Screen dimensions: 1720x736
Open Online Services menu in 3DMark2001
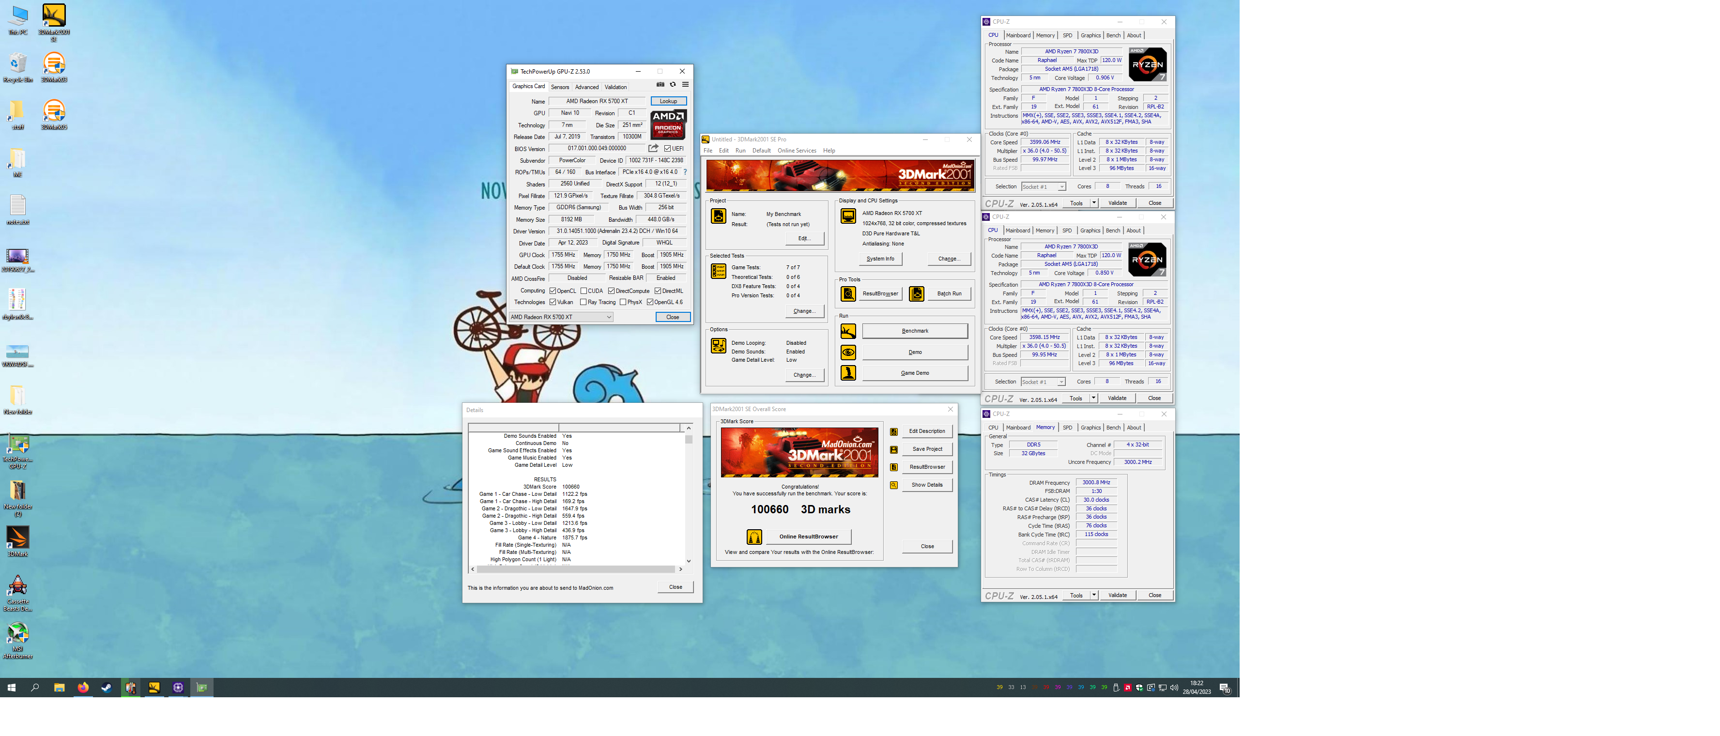coord(797,151)
